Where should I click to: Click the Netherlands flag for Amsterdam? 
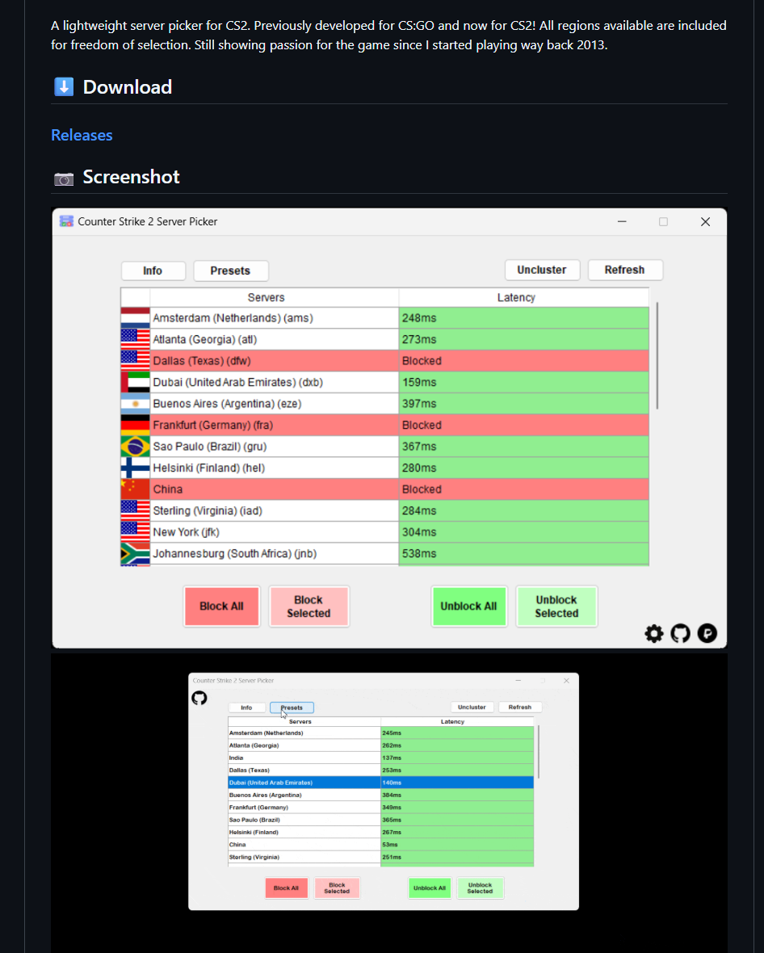coord(135,318)
